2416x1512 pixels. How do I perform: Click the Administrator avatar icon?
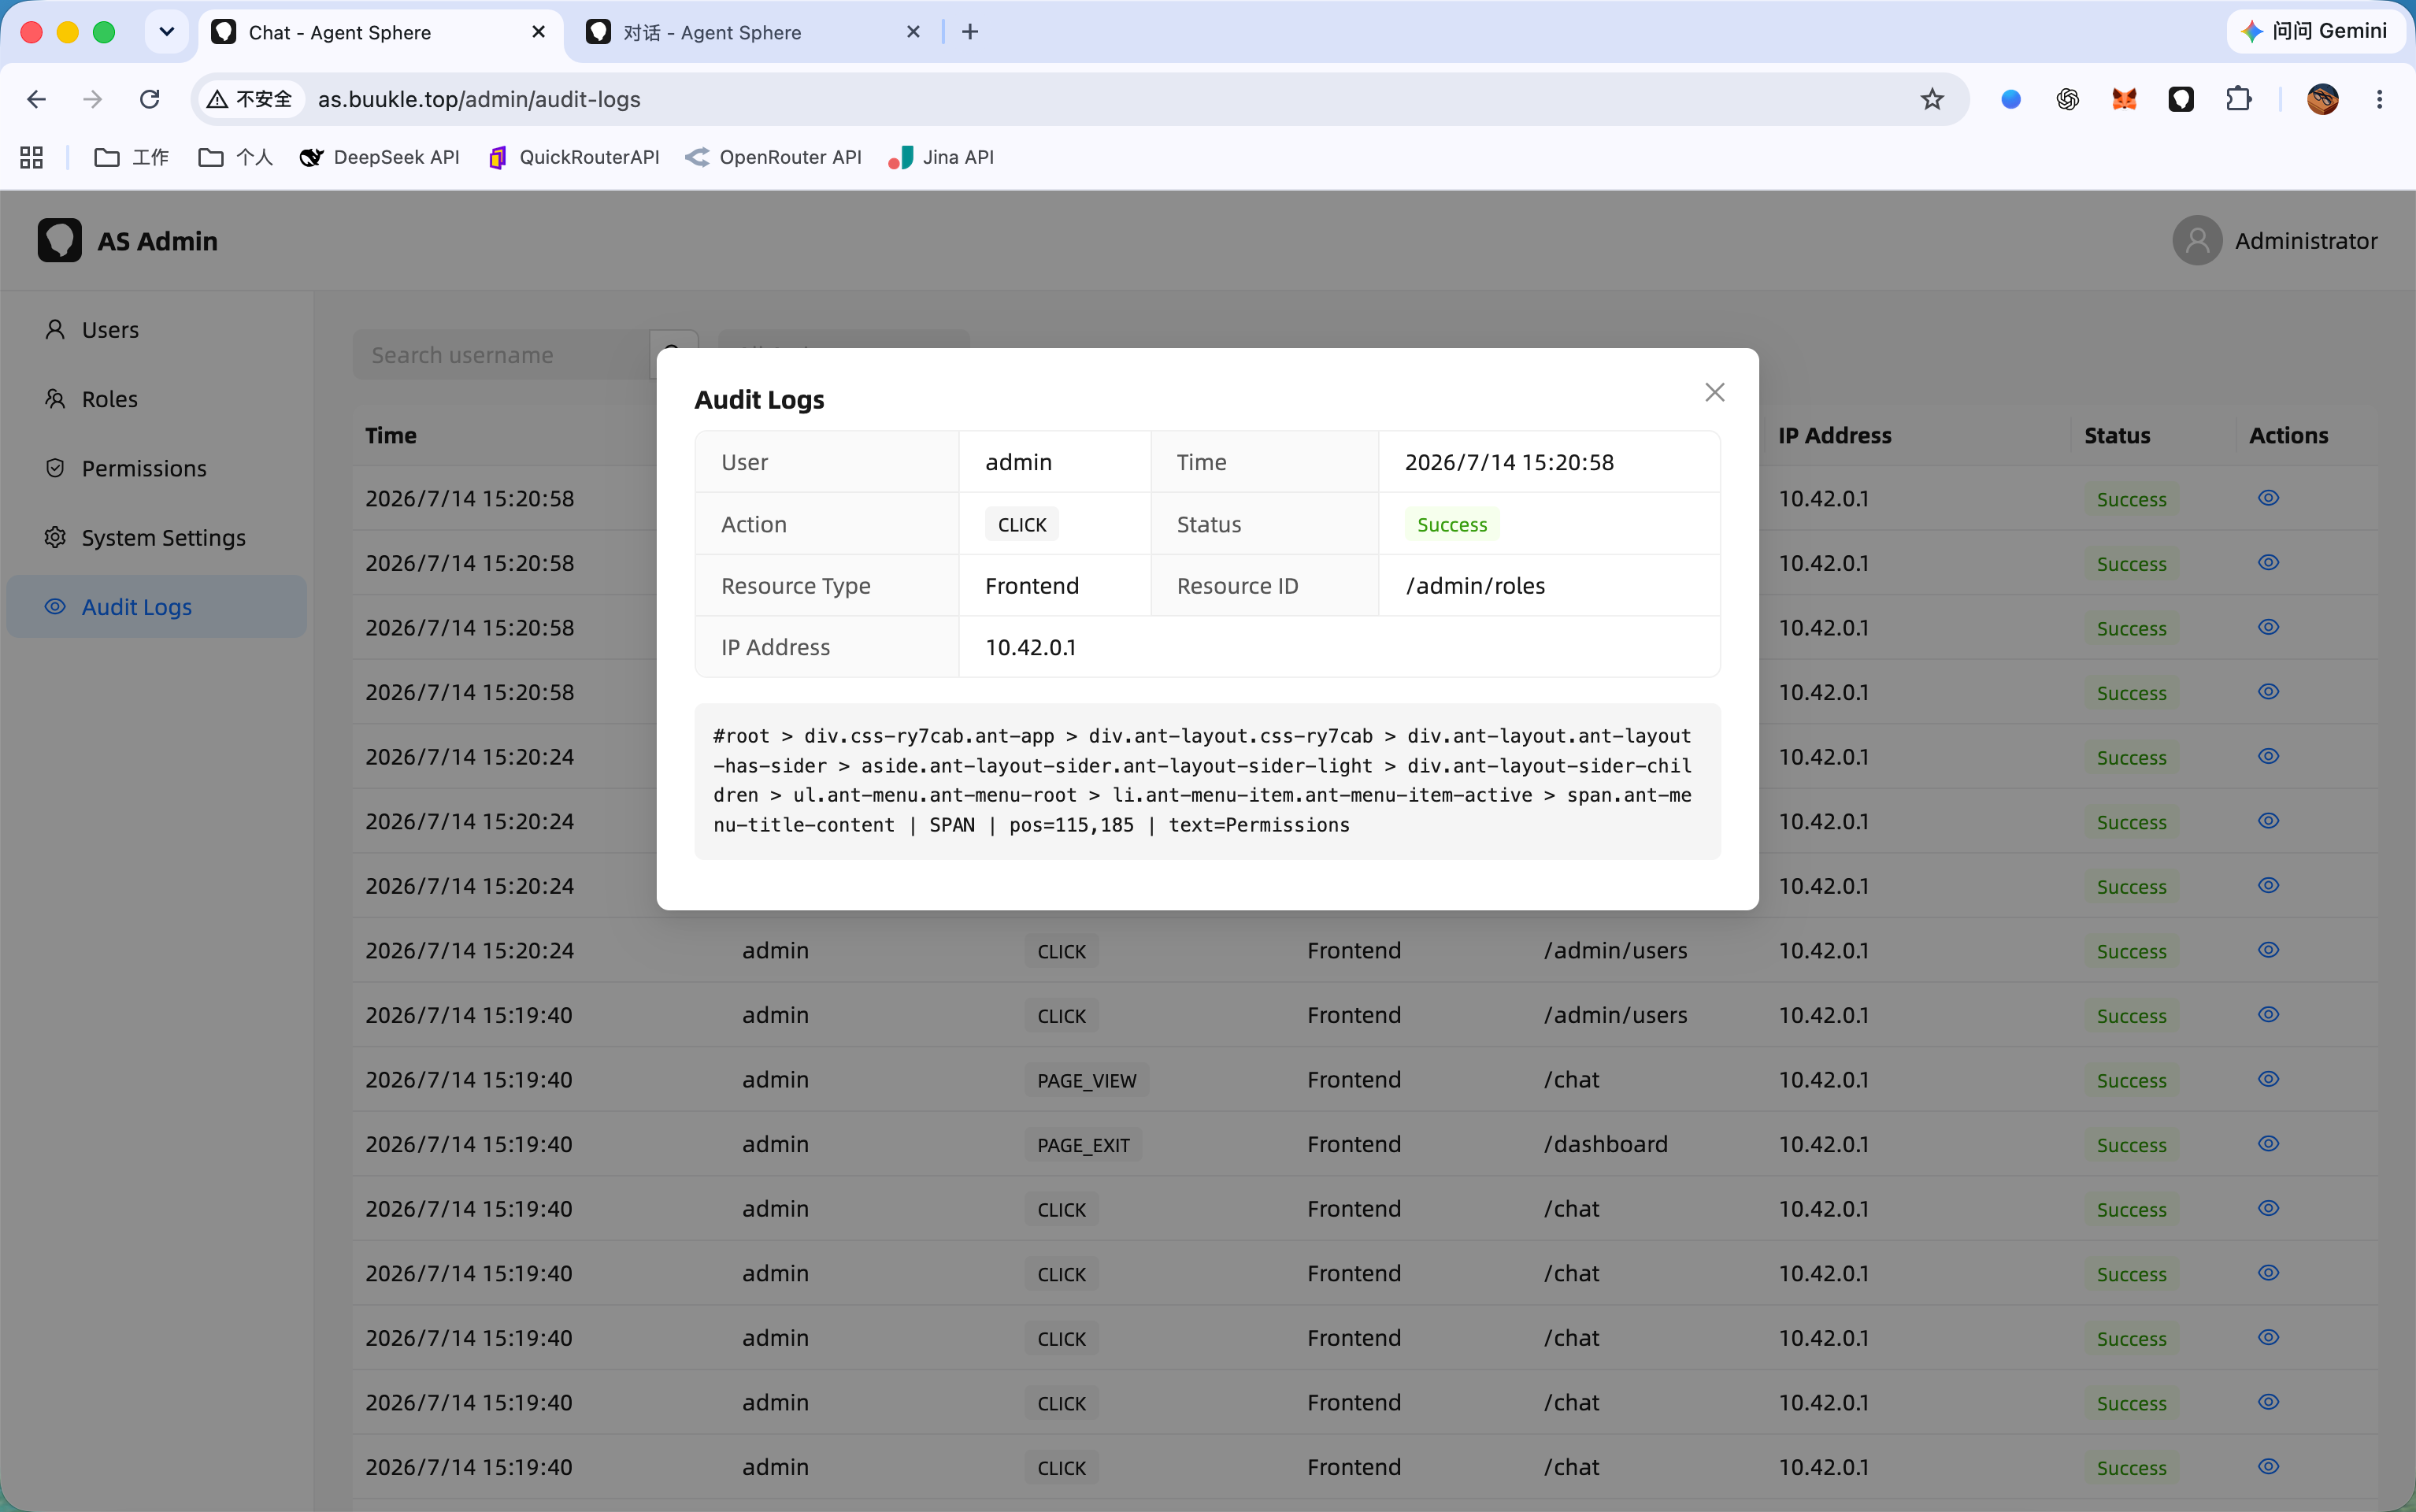tap(2196, 240)
